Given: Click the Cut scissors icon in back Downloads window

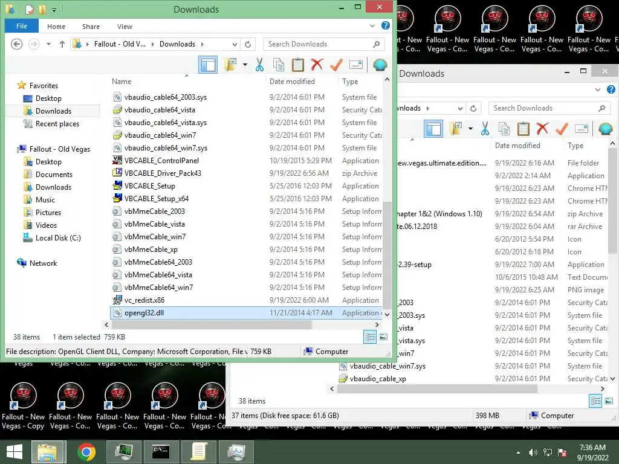Looking at the screenshot, I should [x=485, y=129].
